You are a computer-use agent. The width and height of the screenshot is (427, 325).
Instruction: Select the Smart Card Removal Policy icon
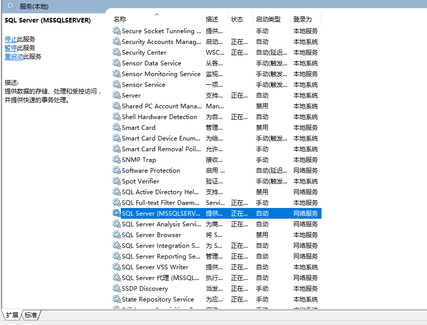[x=117, y=149]
